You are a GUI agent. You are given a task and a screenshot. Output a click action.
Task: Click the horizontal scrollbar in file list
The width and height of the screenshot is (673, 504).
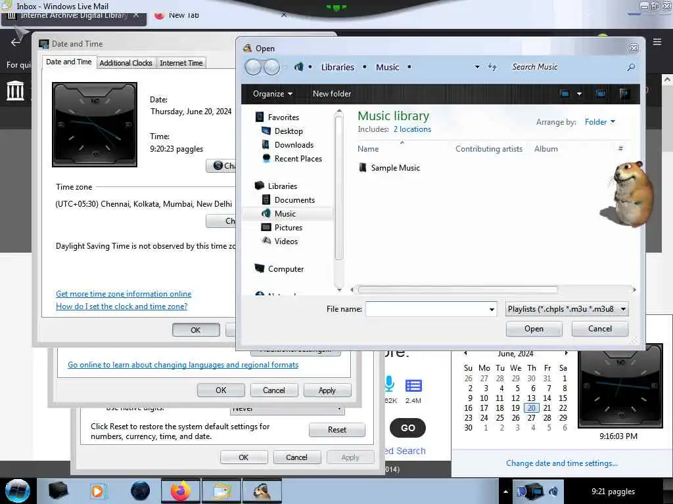pyautogui.click(x=458, y=289)
